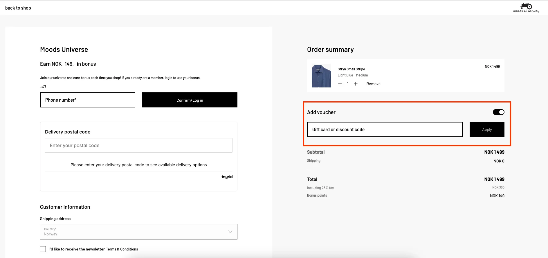Viewport: 548px width, 258px height.
Task: Open the Terms & Conditions link
Action: tap(122, 249)
